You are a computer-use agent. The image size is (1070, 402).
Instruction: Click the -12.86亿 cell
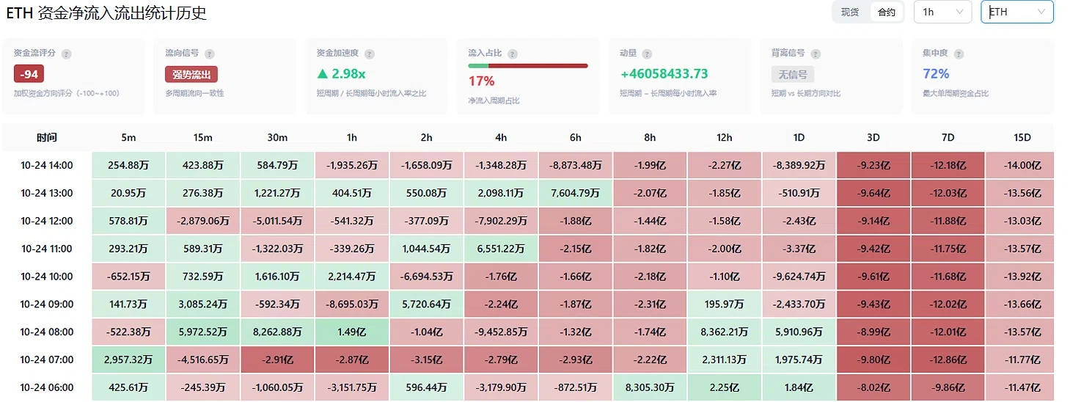948,359
